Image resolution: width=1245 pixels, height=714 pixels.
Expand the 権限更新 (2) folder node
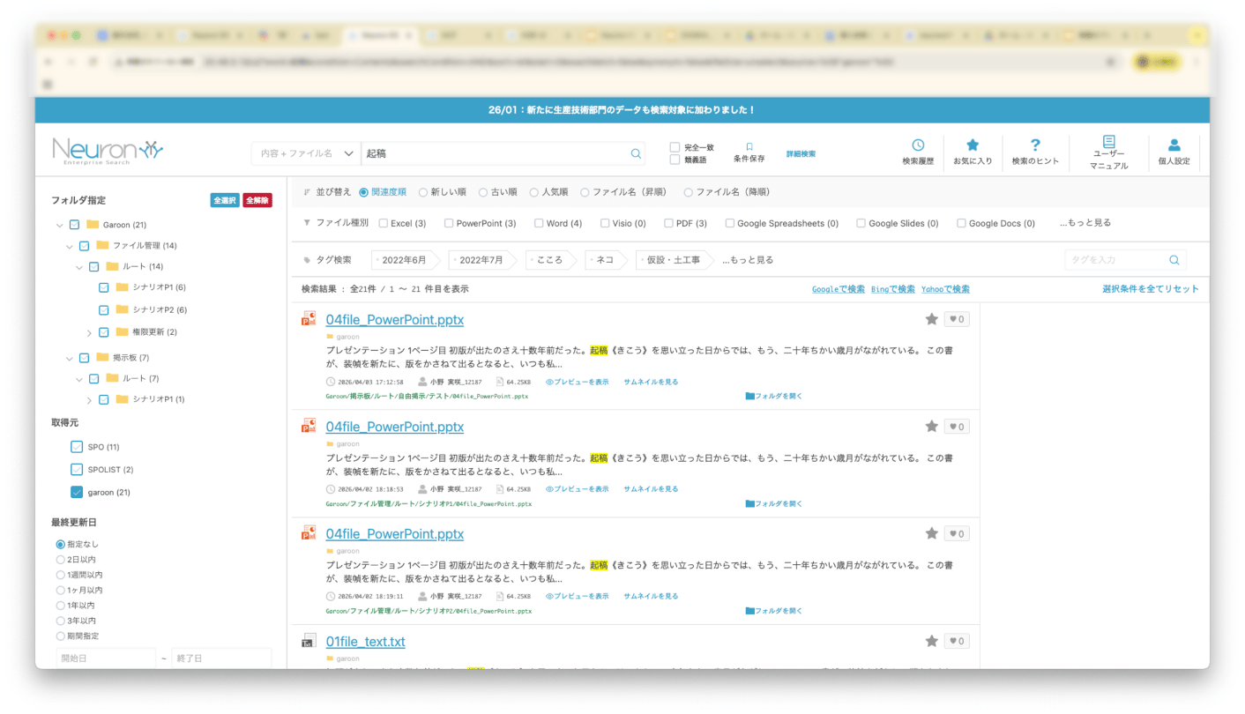89,332
